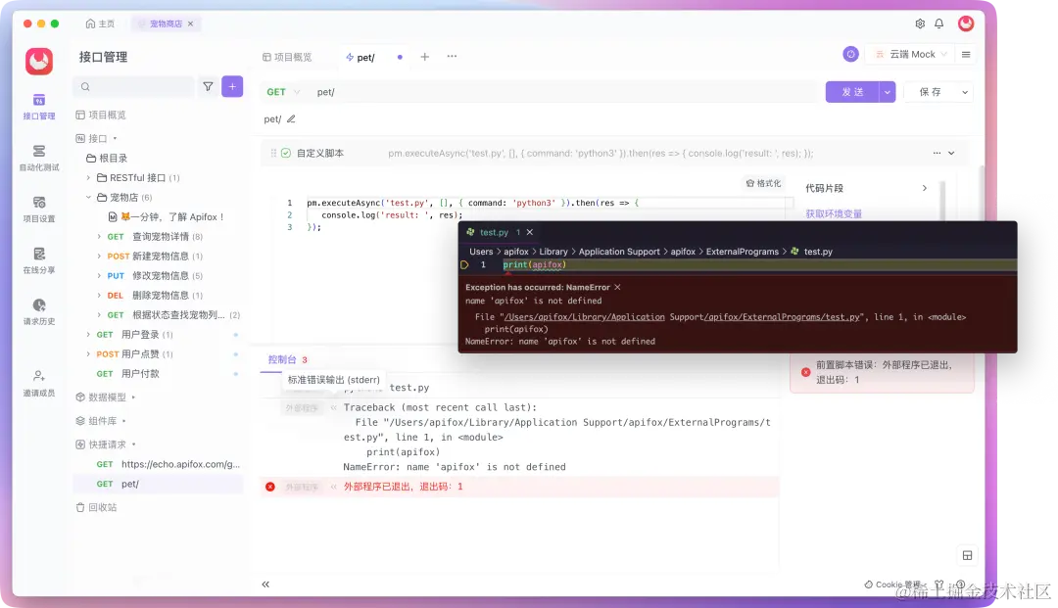Open quick request https://echo.apifox.com/g...
The image size is (1058, 608).
tap(168, 464)
